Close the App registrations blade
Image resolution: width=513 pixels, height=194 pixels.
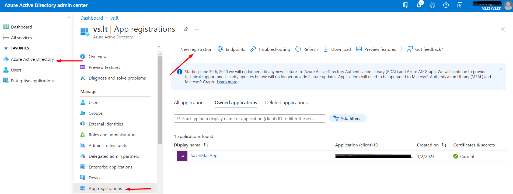click(503, 29)
